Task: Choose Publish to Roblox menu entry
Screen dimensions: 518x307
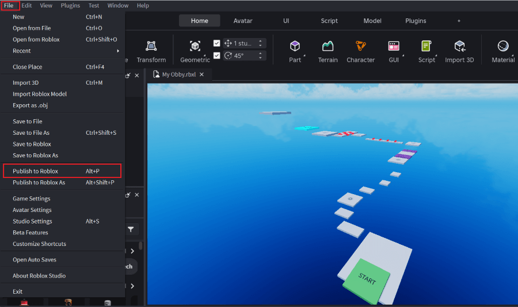Action: tap(36, 171)
